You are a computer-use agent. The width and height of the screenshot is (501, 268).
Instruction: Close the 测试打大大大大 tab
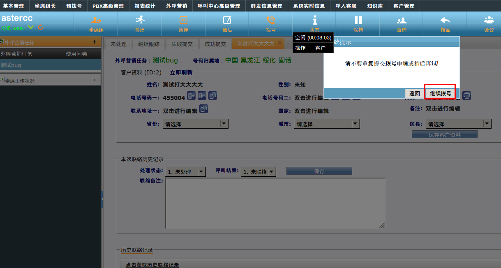coord(280,43)
